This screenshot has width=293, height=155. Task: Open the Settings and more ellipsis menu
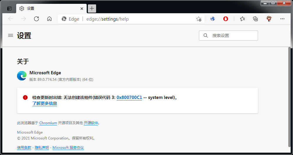(282, 19)
